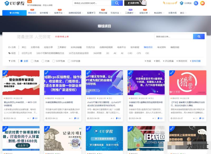Filter by 编程技能 category
This screenshot has height=154, width=211.
tap(175, 47)
